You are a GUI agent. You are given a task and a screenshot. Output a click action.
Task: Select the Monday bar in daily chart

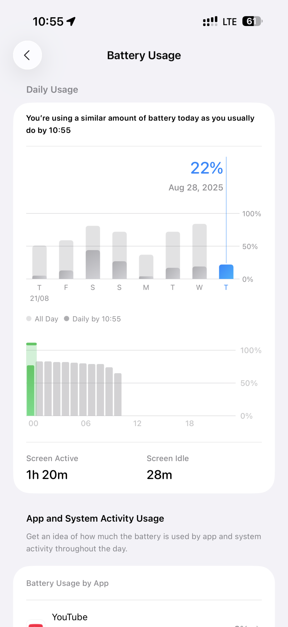click(x=146, y=266)
